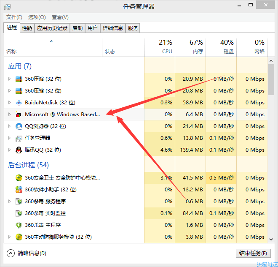Viewport: 278px width, 267px height.
Task: Click the 腾讯QQ penguin icon
Action: 19,150
